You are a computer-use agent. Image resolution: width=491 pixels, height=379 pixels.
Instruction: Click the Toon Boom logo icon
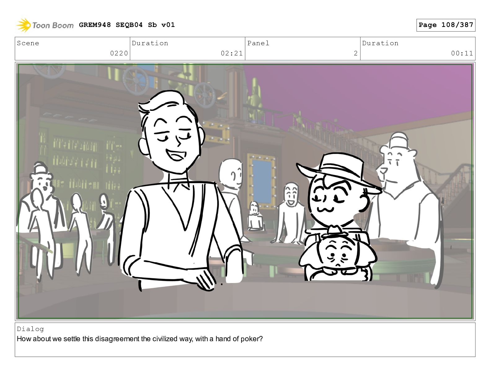coord(23,25)
